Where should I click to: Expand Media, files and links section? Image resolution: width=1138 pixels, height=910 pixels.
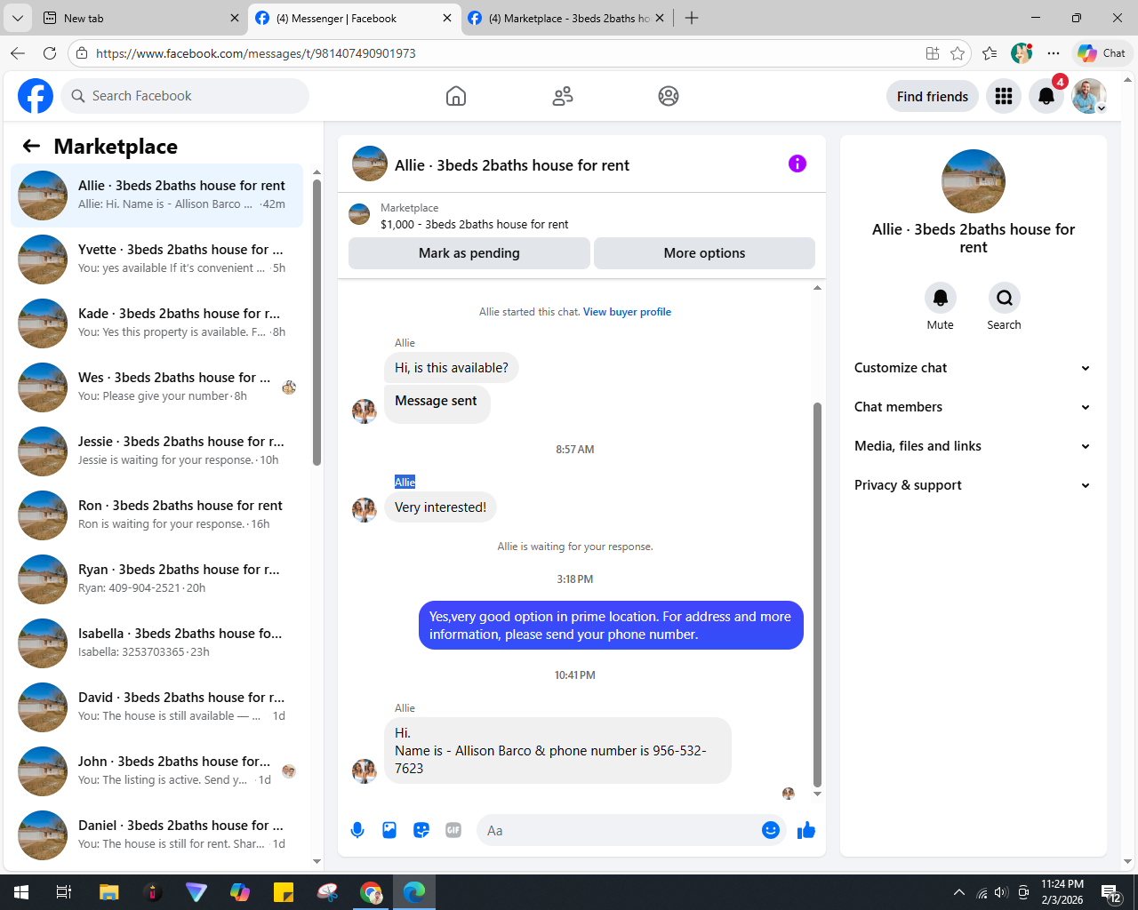tap(974, 446)
